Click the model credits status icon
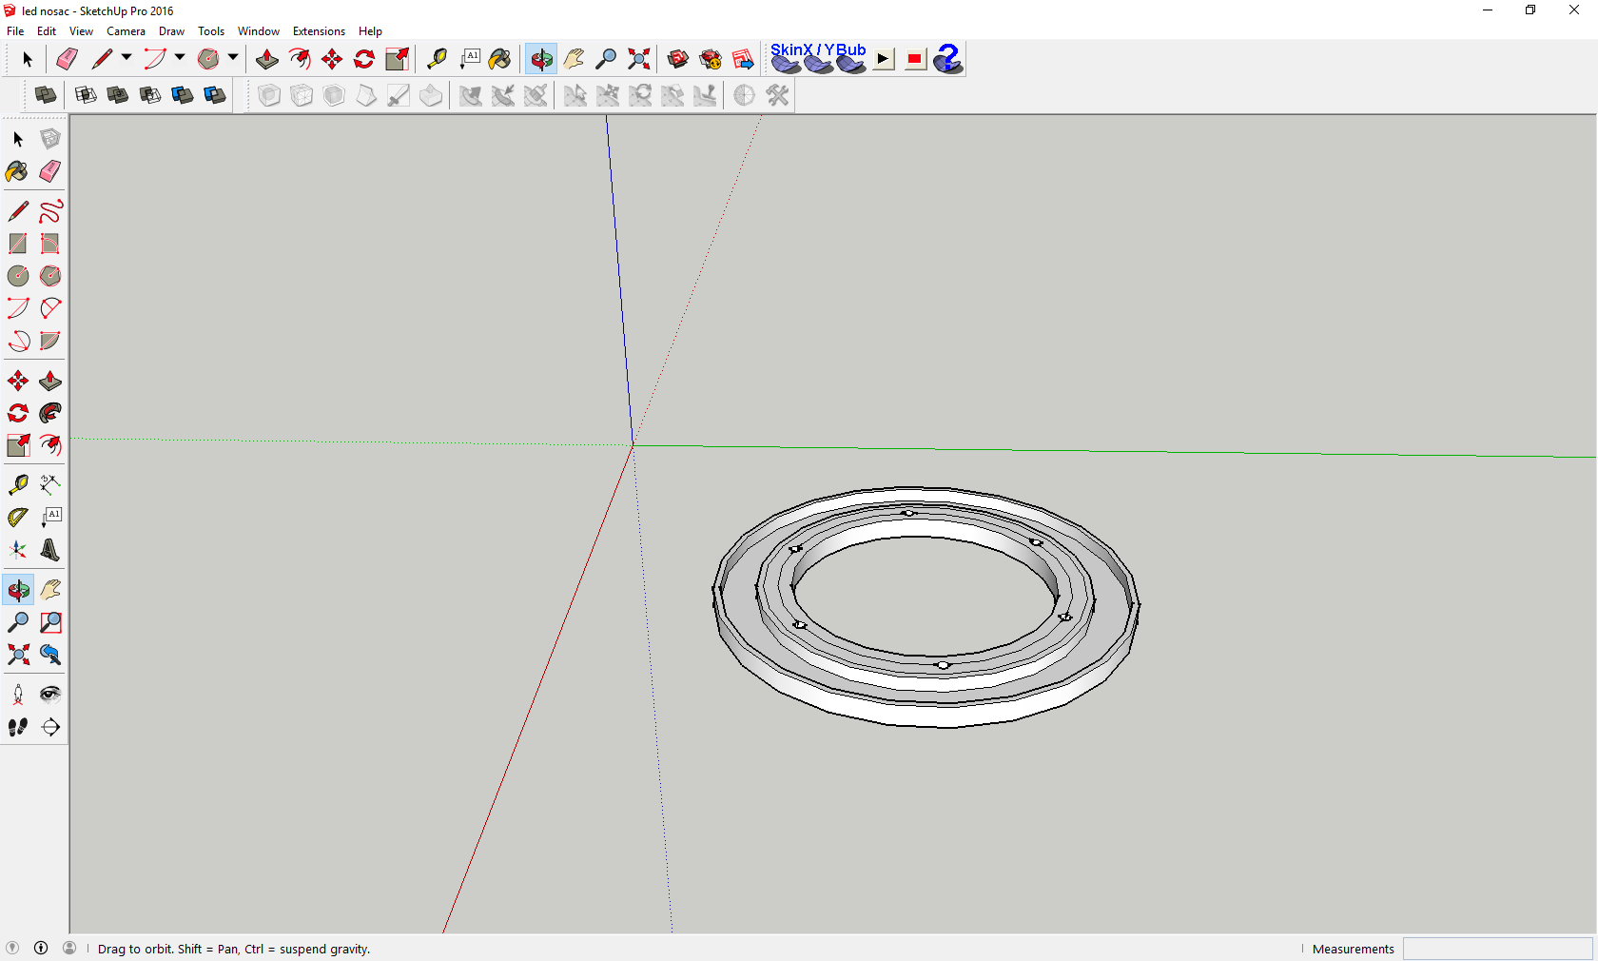Viewport: 1598px width, 961px height. pos(41,948)
